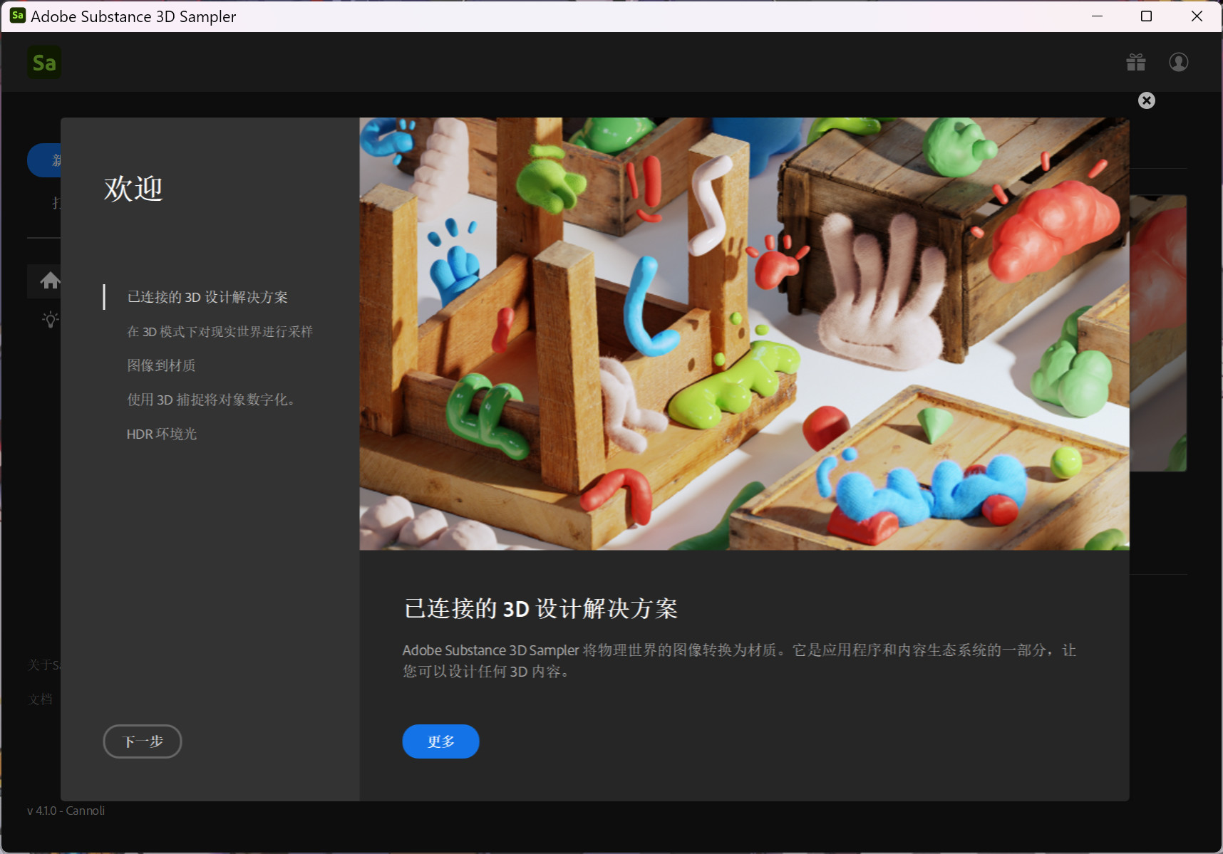Show the HDR 环境光 section
Screen dimensions: 1223x854
(x=162, y=434)
